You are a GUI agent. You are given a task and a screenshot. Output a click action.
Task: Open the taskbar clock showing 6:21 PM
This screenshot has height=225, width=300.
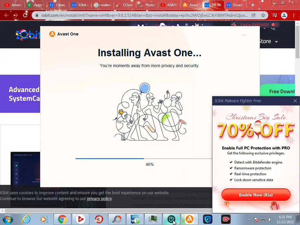[285, 219]
